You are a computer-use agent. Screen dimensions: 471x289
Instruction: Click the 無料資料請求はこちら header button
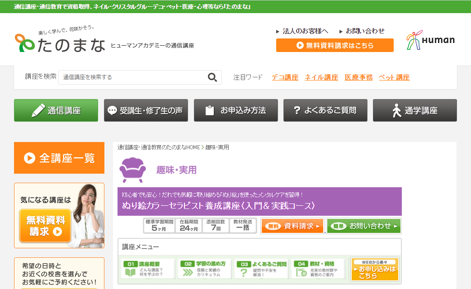[335, 45]
